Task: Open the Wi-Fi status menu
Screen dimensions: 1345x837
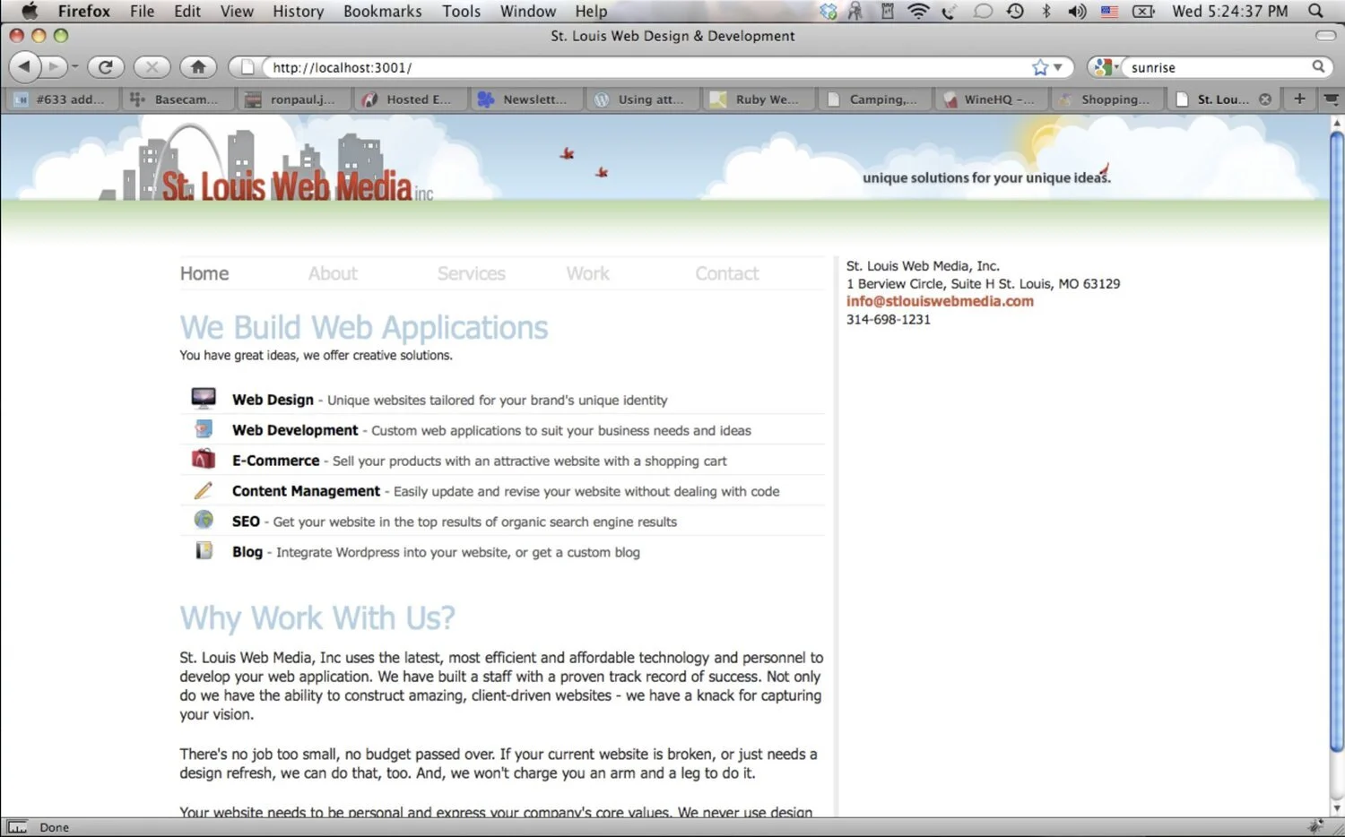Action: pos(917,11)
